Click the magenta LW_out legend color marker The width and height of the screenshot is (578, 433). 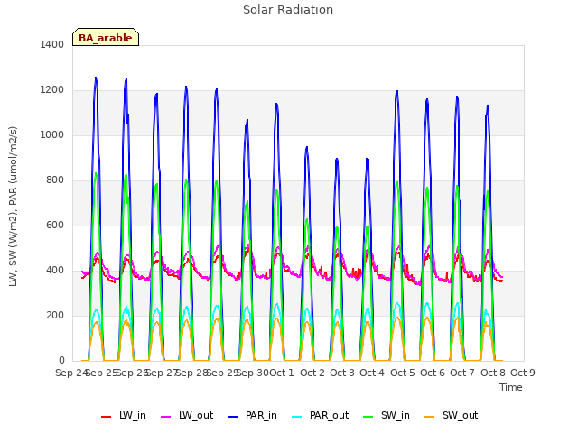166,417
